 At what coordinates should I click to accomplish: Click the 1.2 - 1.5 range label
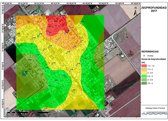[151, 66]
